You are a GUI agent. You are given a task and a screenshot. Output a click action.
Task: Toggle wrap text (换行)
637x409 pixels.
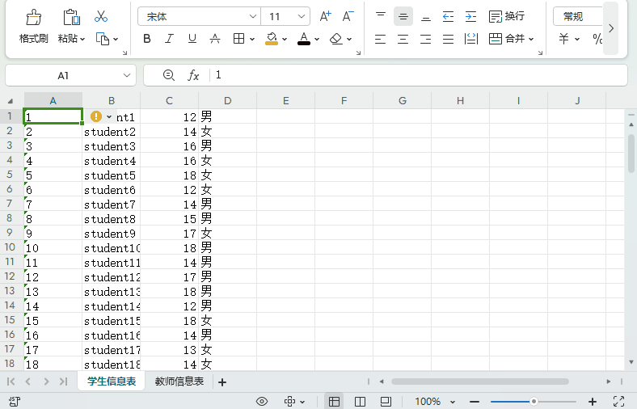[x=506, y=16]
